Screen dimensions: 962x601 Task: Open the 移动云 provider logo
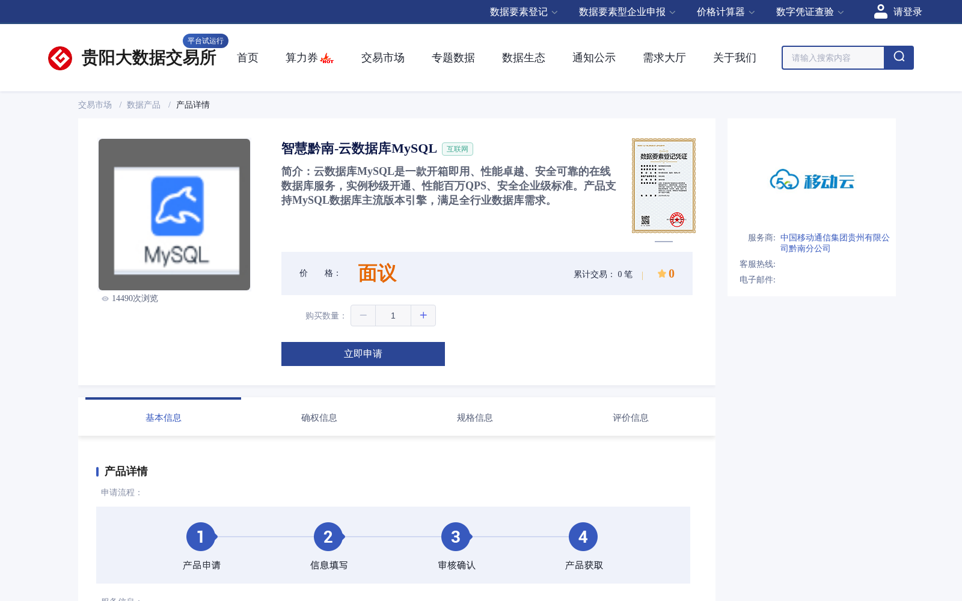click(x=812, y=180)
